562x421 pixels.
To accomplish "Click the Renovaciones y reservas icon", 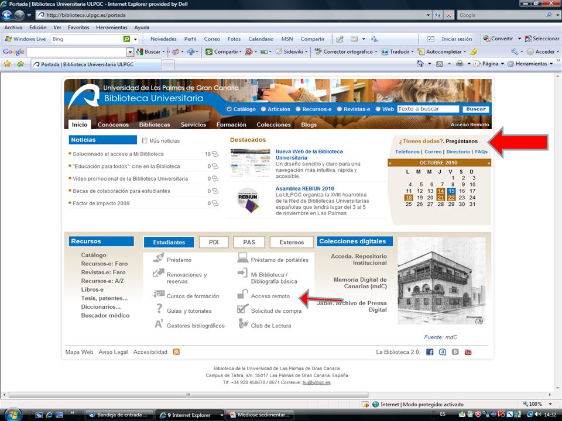I will pyautogui.click(x=159, y=273).
